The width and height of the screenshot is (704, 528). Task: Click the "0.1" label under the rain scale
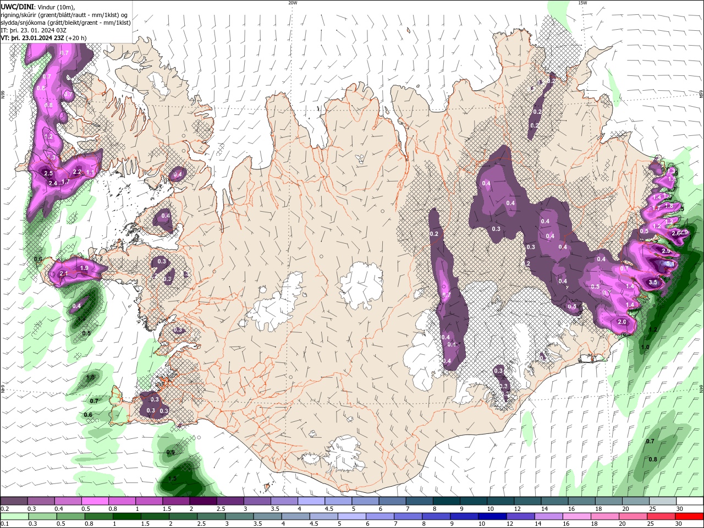pos(4,524)
